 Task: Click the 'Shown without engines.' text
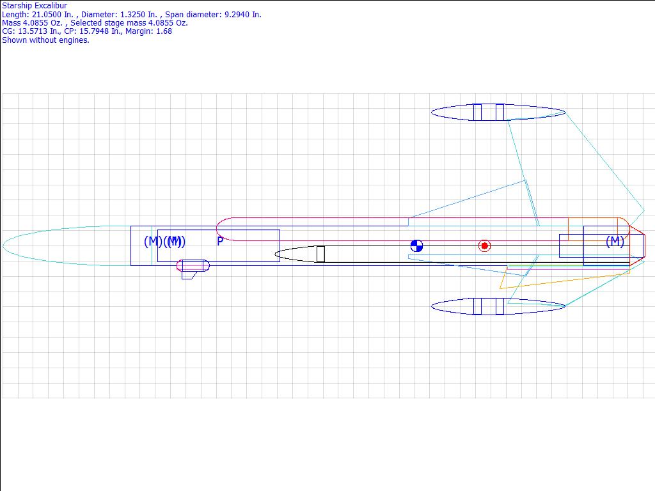46,40
